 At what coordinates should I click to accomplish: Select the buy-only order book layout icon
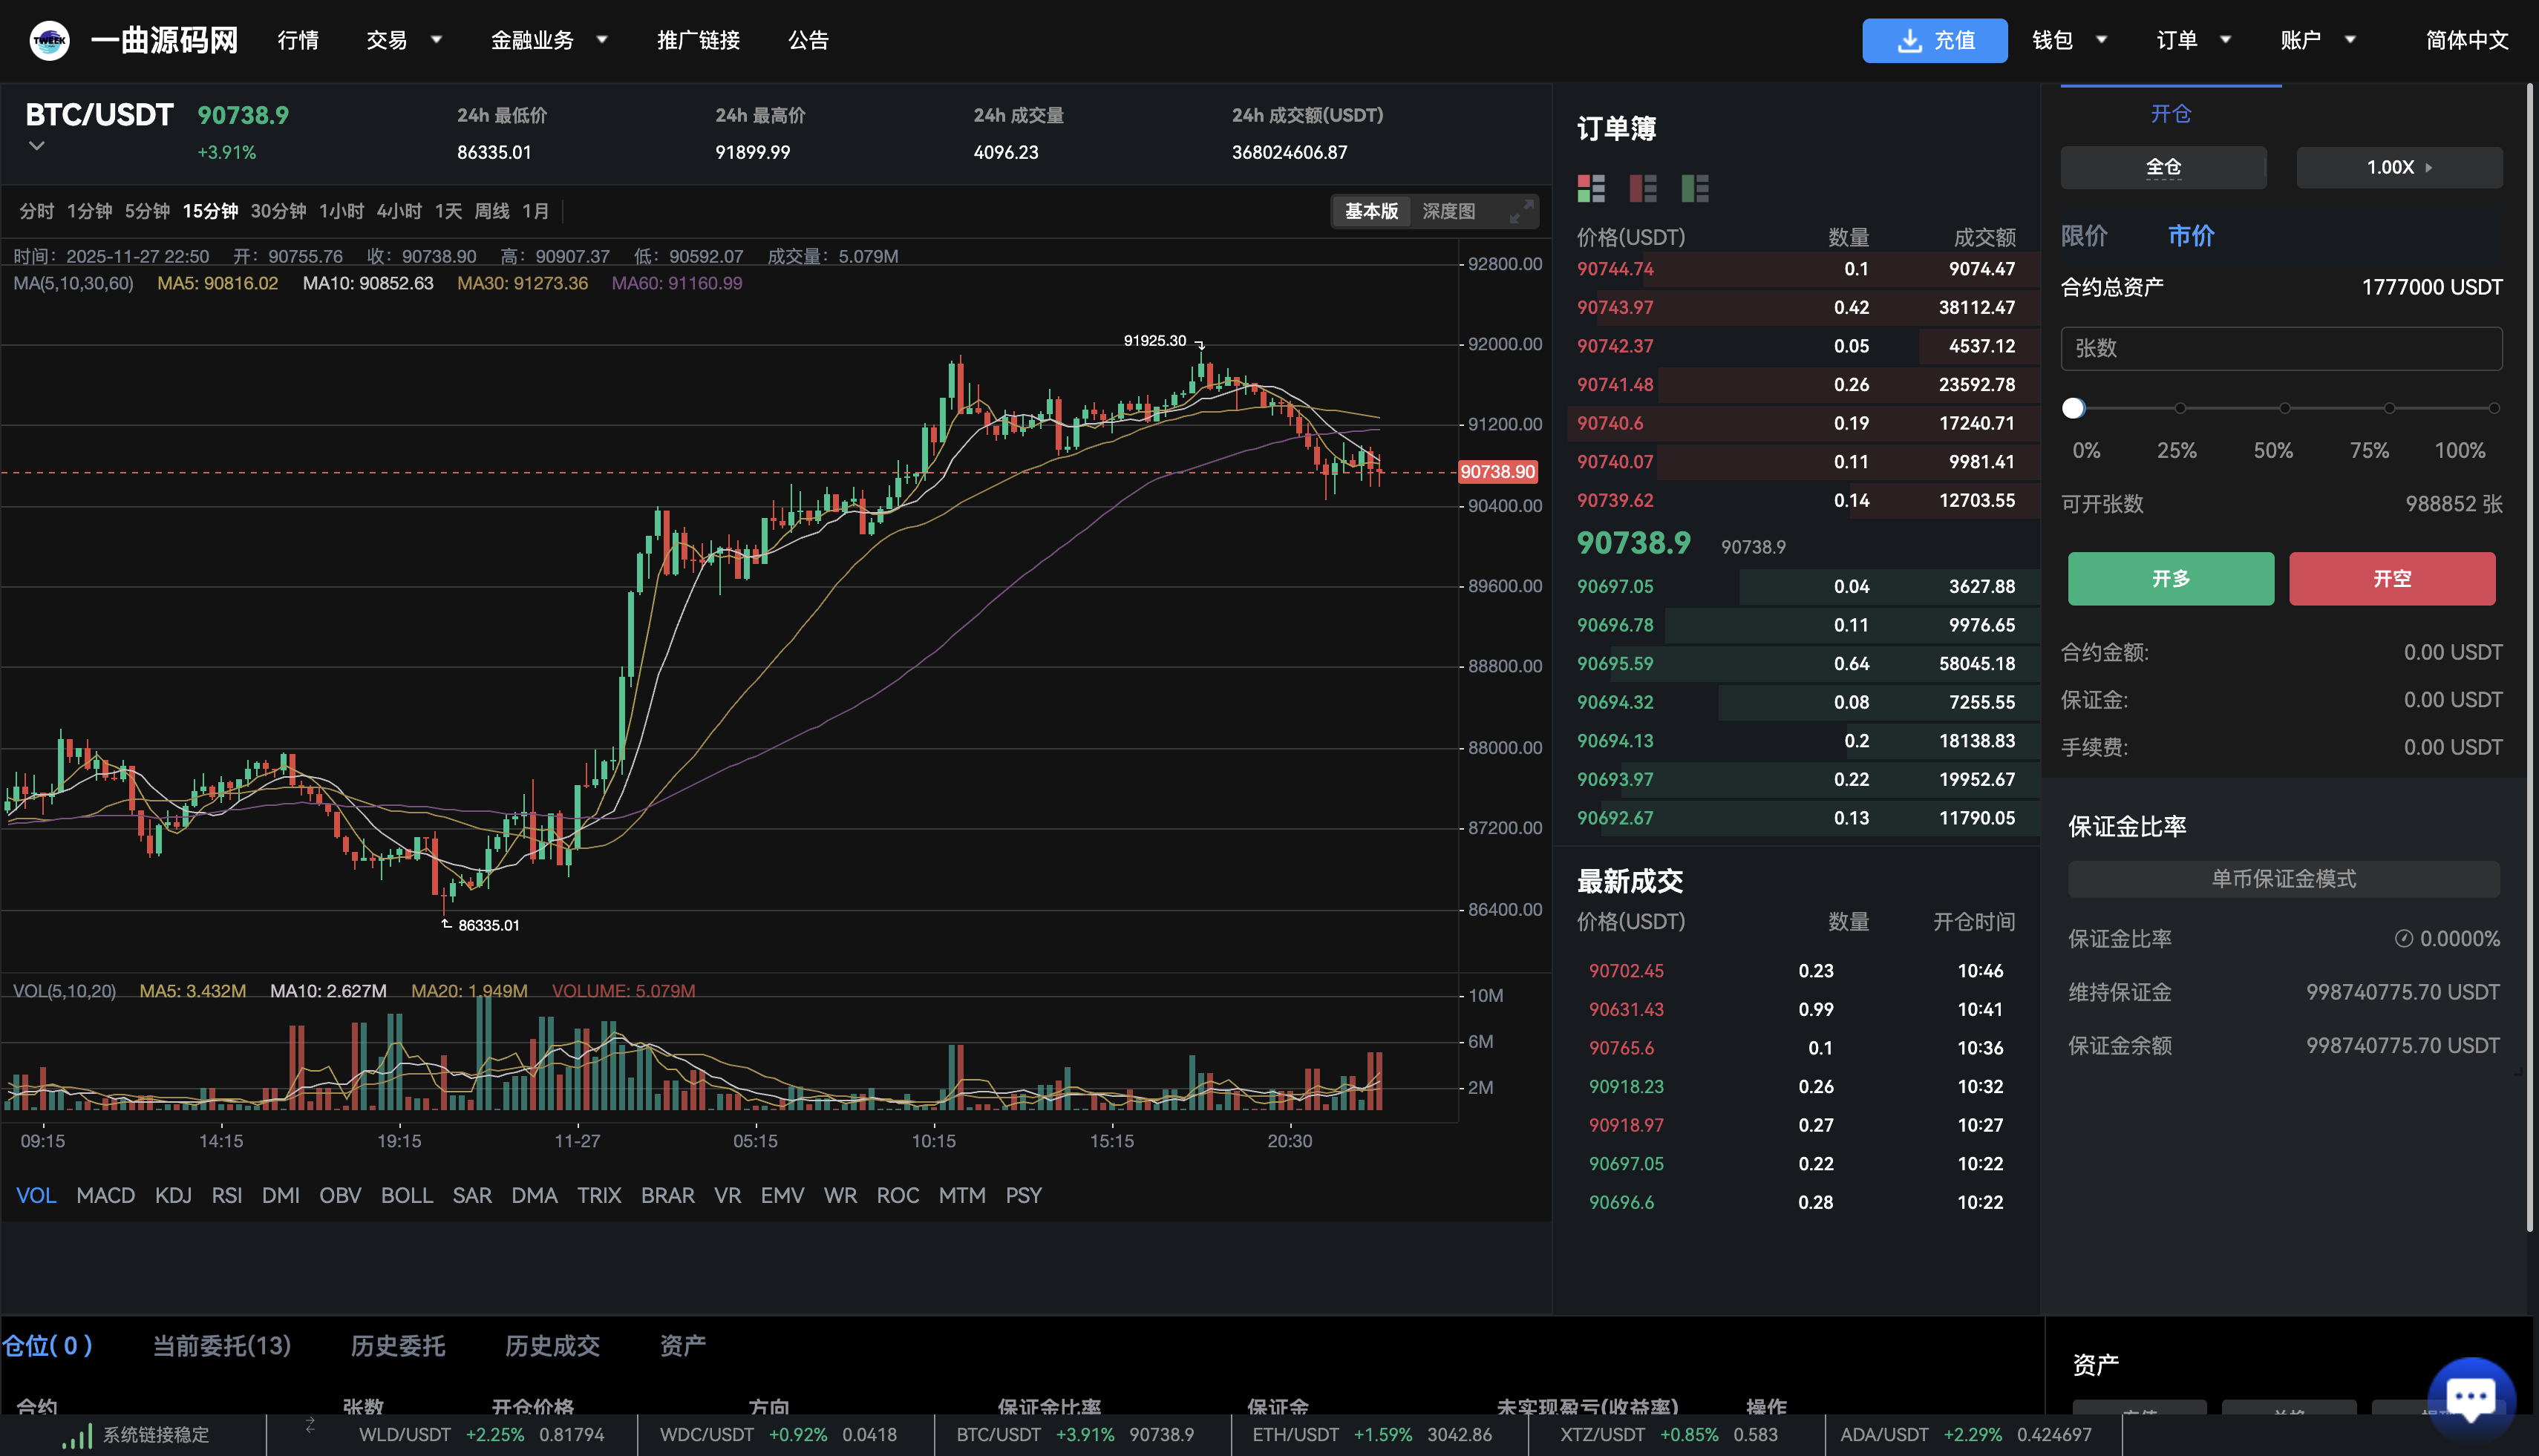(1695, 188)
